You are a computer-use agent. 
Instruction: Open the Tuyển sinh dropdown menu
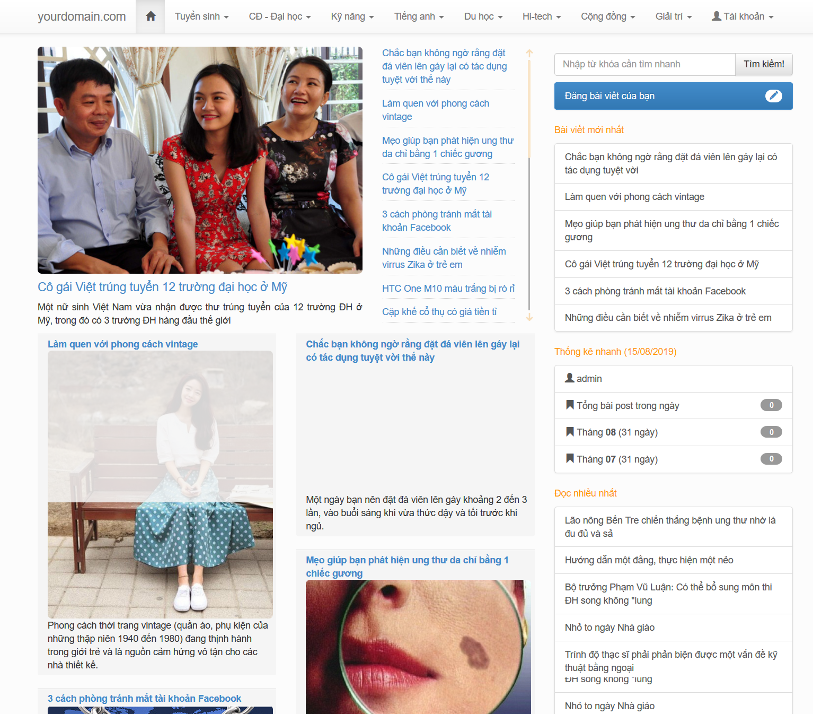[x=201, y=16]
